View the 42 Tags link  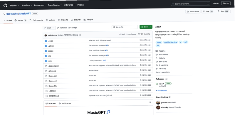point(72,28)
